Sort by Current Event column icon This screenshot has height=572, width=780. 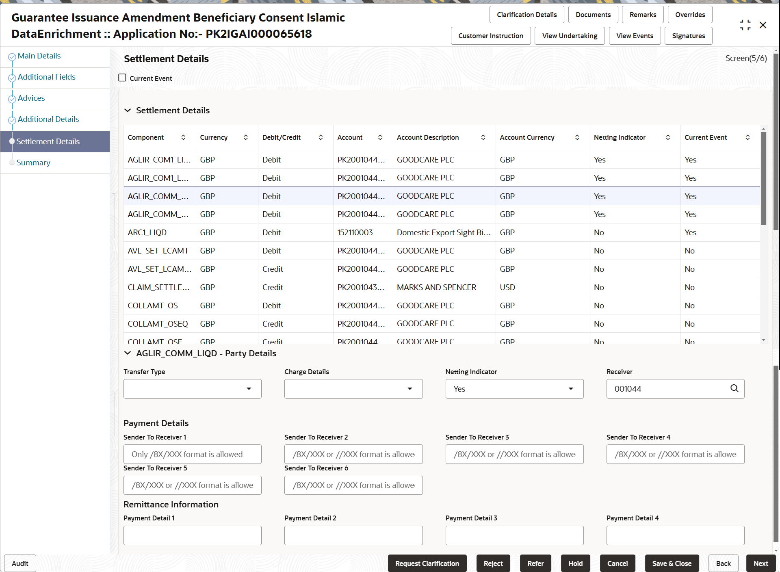click(747, 137)
